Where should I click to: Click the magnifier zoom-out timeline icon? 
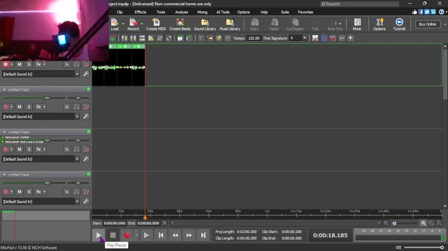(386, 223)
